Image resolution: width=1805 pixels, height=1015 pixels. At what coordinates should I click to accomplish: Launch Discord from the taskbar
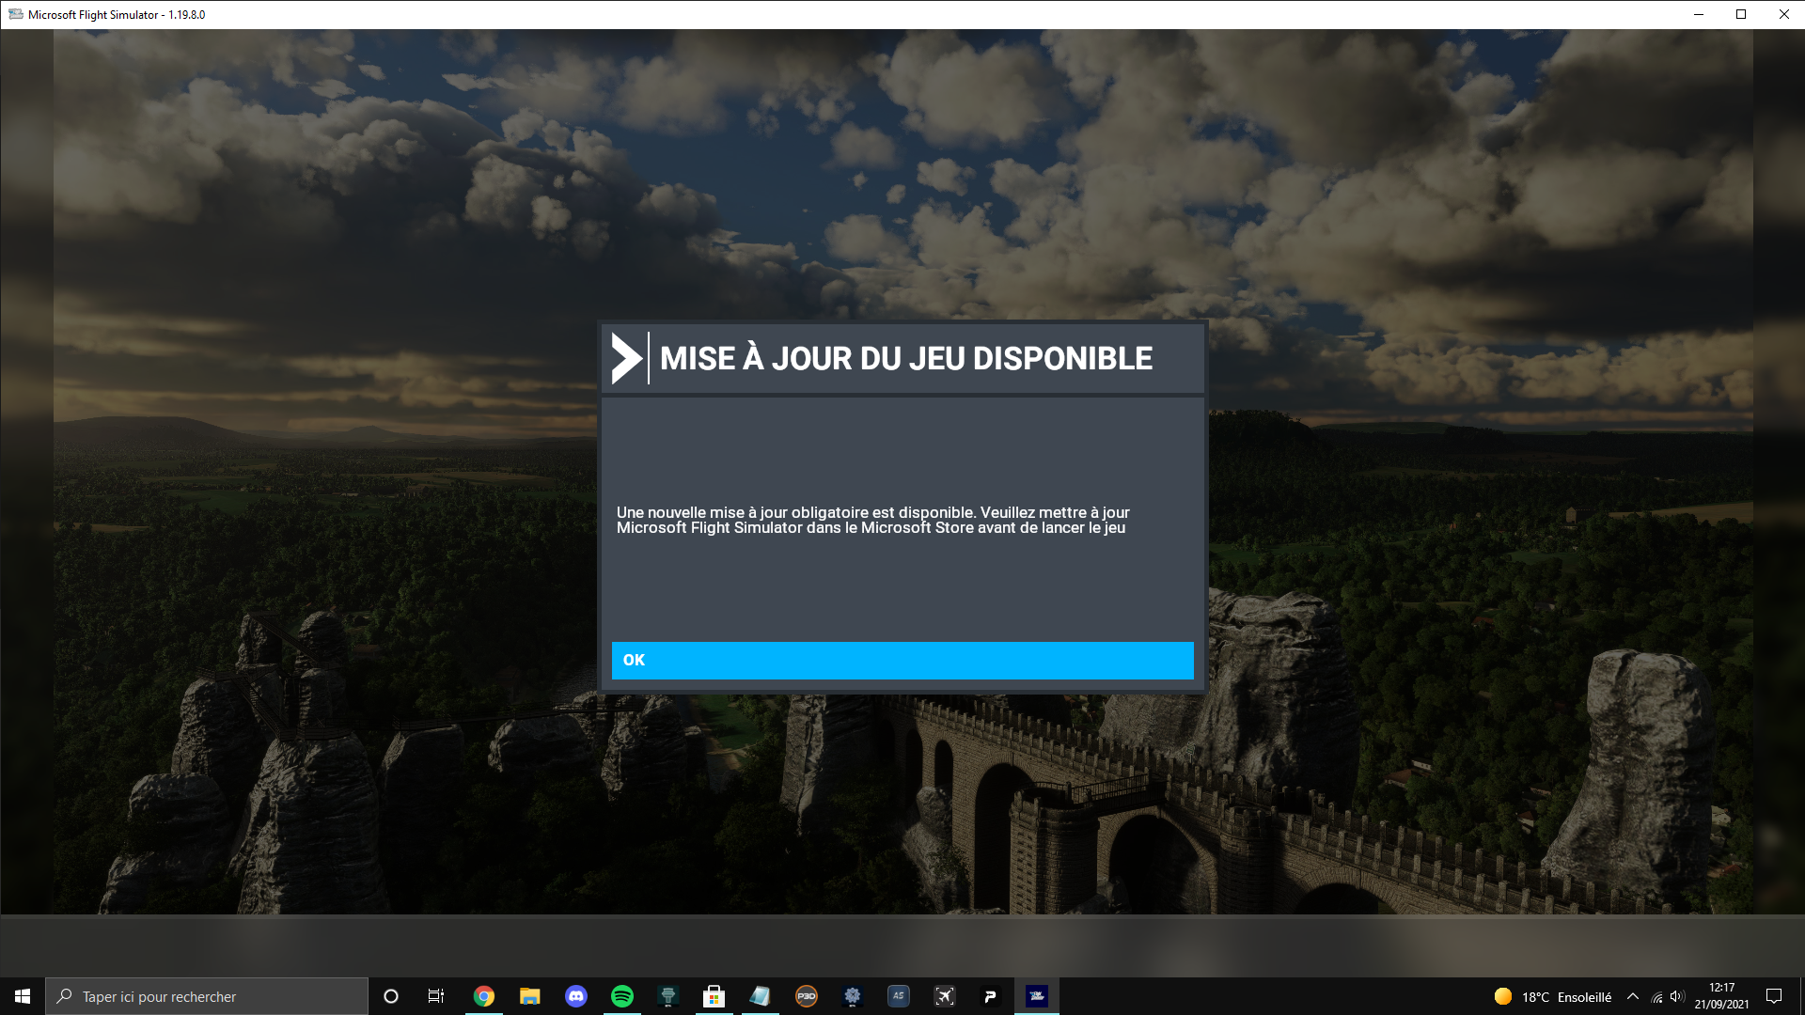[576, 996]
